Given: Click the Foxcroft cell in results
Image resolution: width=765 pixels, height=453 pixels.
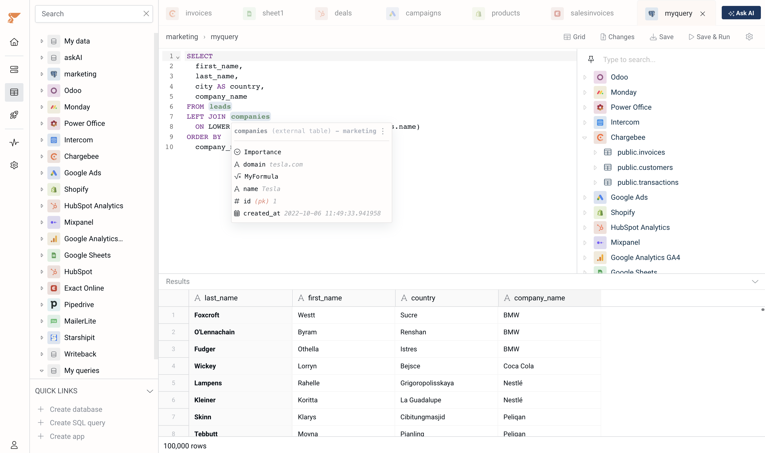Looking at the screenshot, I should (240, 315).
